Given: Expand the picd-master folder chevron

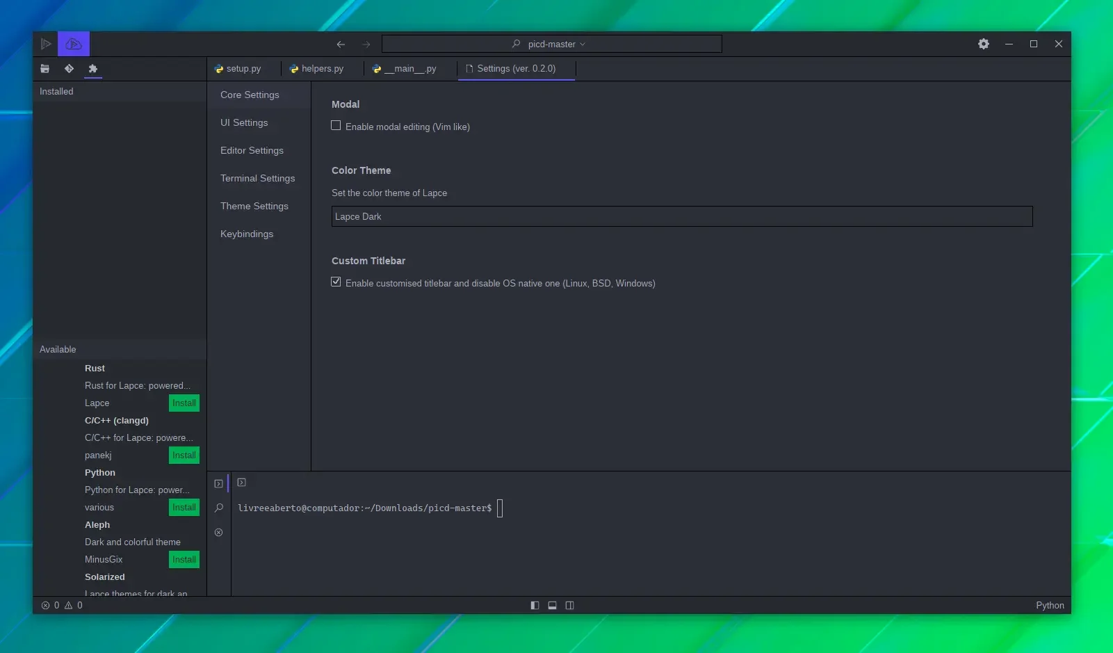Looking at the screenshot, I should (583, 45).
